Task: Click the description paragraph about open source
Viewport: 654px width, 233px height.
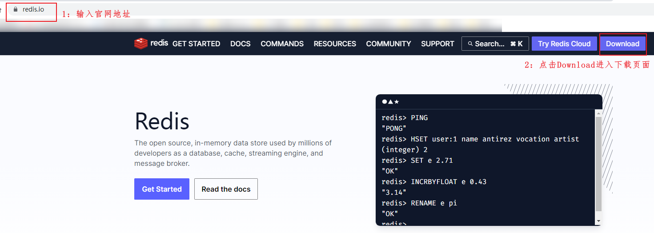Action: coord(233,153)
